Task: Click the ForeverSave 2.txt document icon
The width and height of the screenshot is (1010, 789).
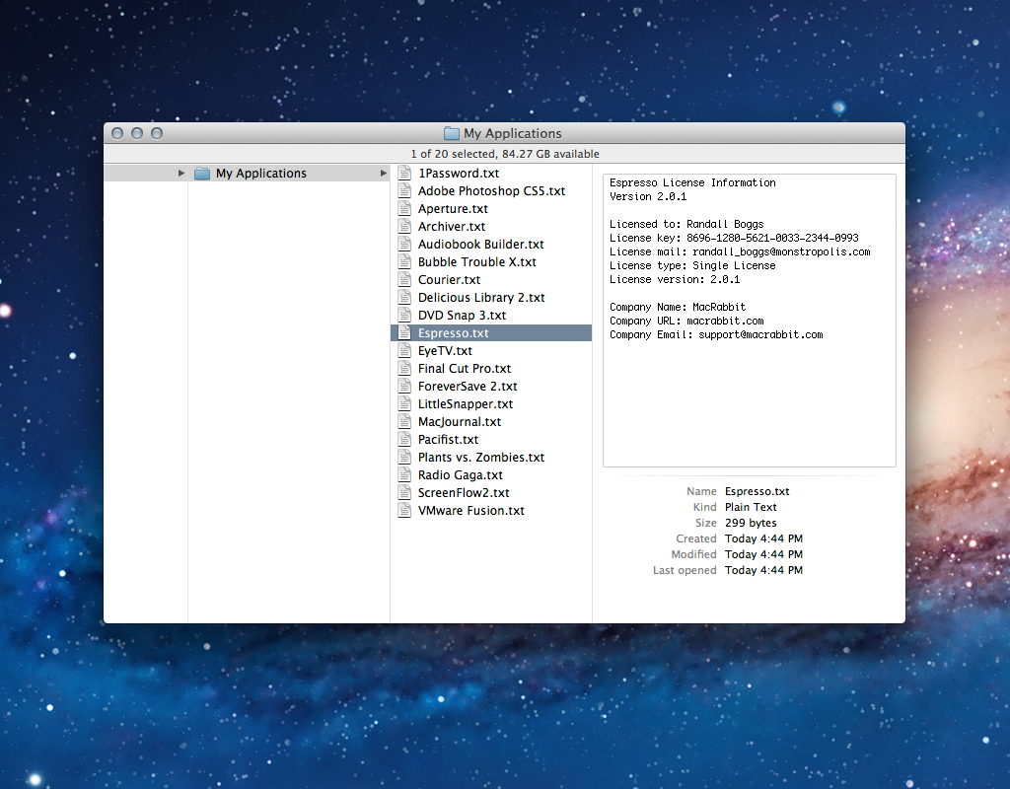Action: [x=404, y=386]
